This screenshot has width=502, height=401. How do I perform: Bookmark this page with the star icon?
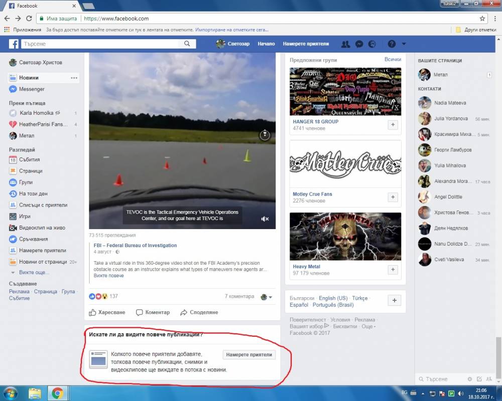click(482, 19)
